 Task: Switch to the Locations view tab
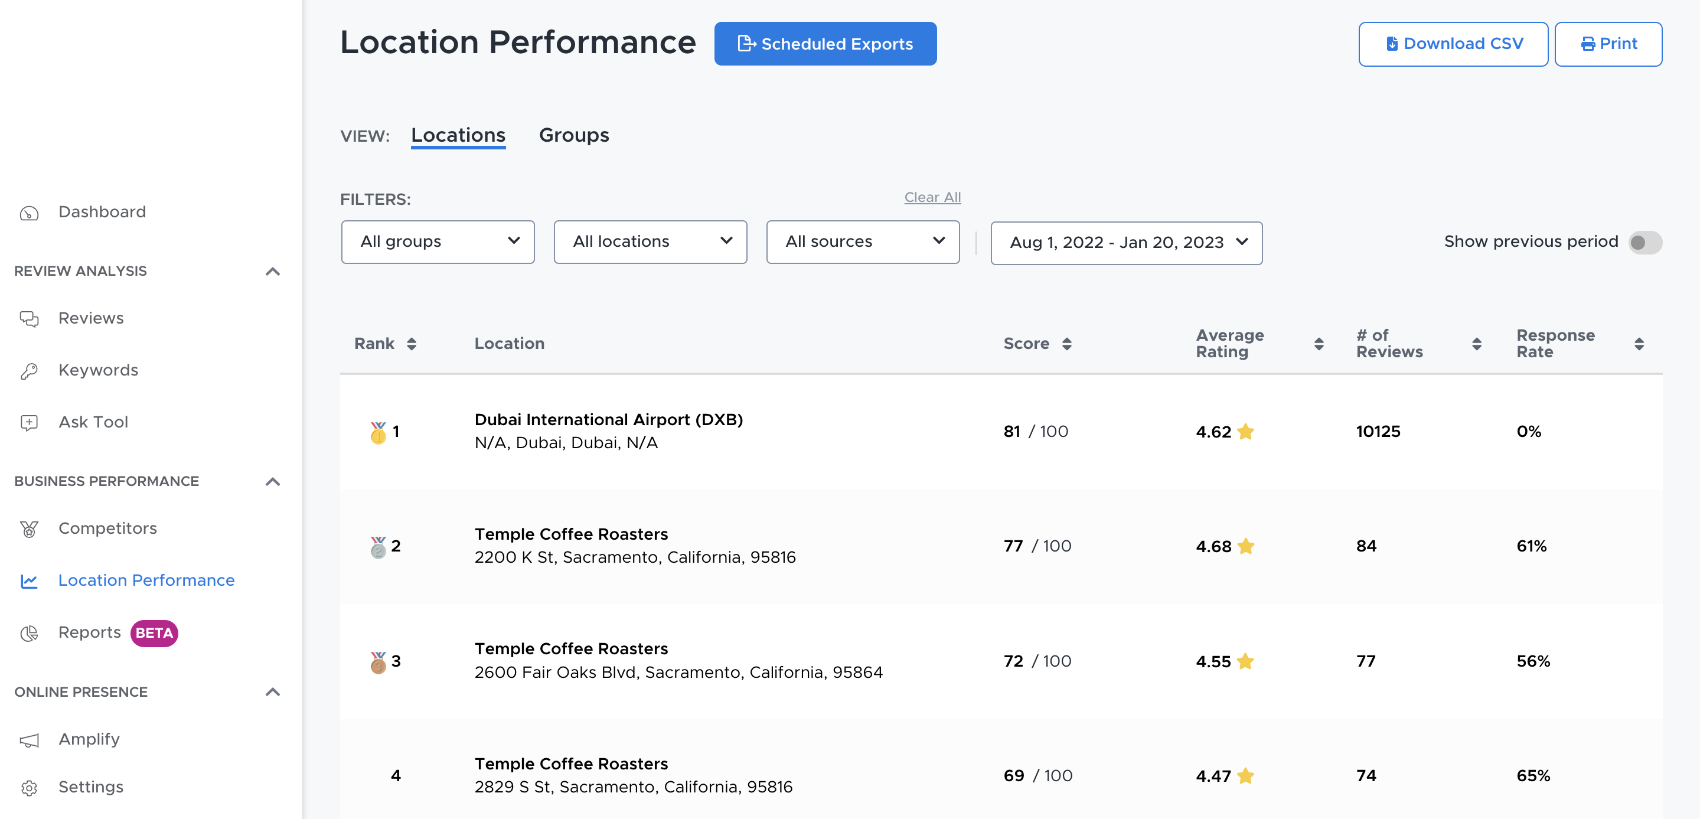458,135
